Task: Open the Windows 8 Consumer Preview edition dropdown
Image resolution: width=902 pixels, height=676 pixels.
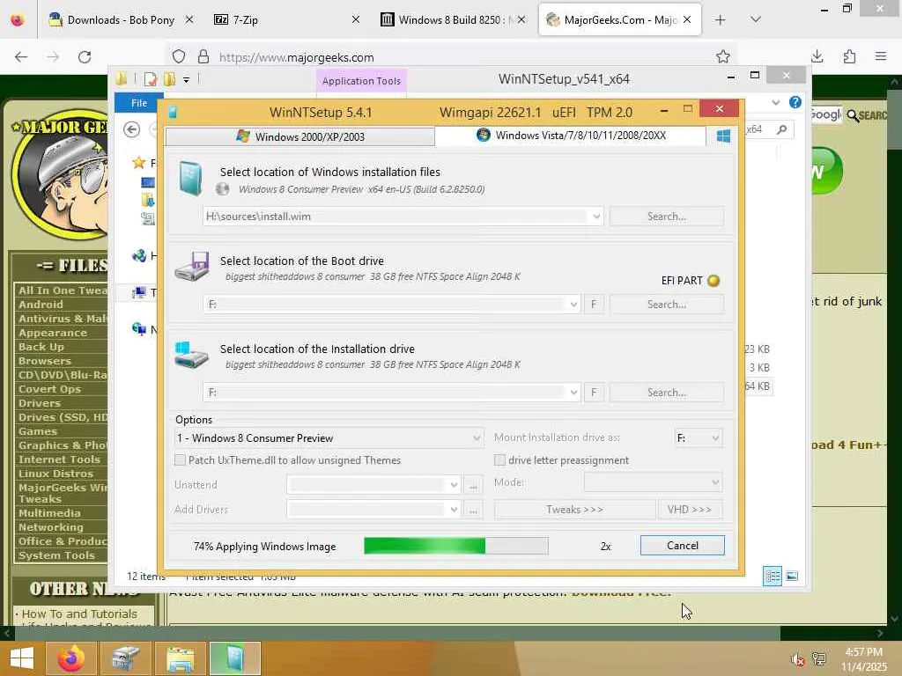Action: 329,438
